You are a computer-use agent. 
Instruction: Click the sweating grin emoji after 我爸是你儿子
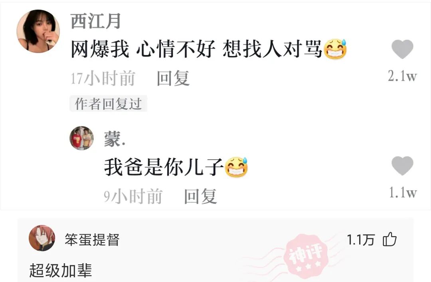tap(236, 167)
